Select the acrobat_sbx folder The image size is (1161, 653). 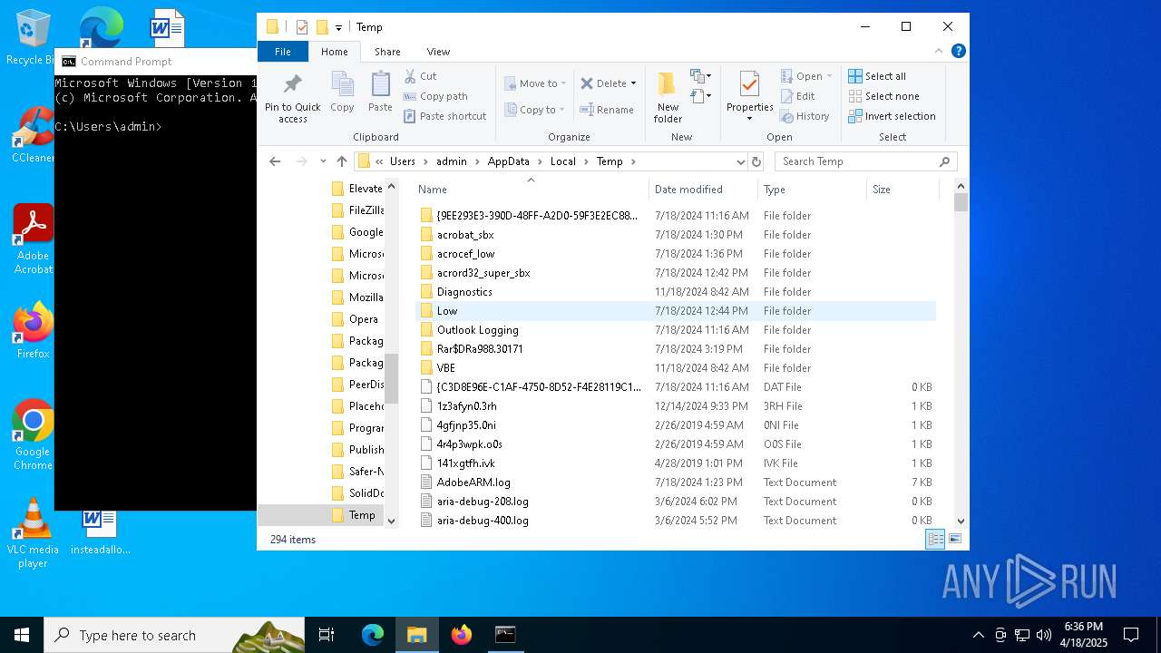465,235
